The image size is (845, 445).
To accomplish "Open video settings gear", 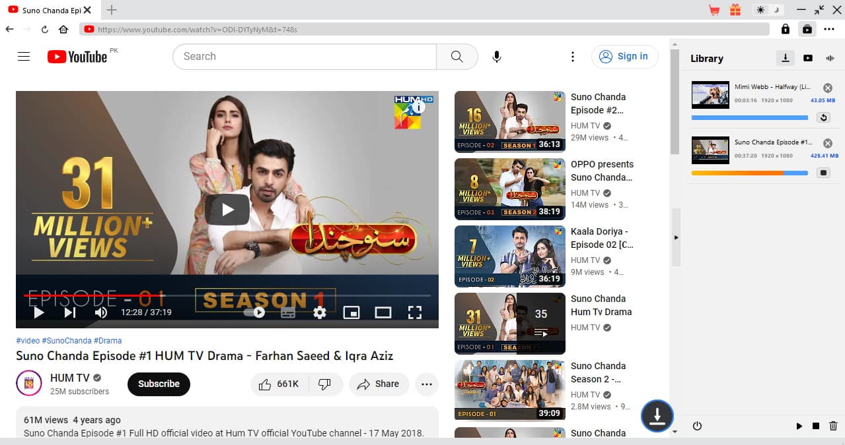I will pyautogui.click(x=320, y=312).
